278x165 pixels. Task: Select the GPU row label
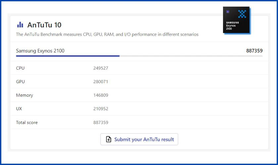[21, 82]
